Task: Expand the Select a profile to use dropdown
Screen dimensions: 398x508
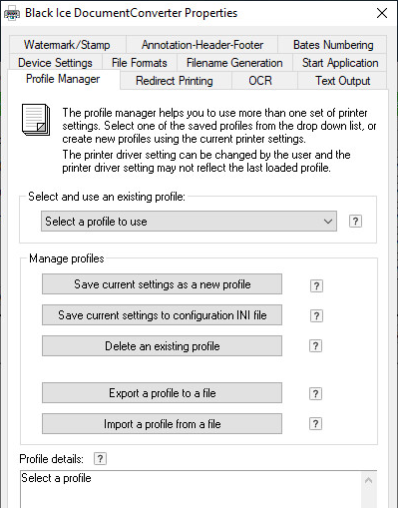Action: point(189,222)
